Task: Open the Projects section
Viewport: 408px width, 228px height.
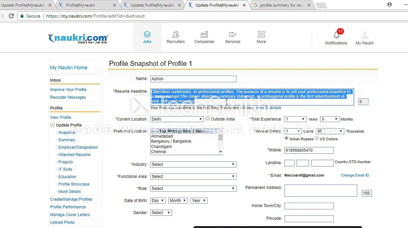Action: (x=66, y=162)
